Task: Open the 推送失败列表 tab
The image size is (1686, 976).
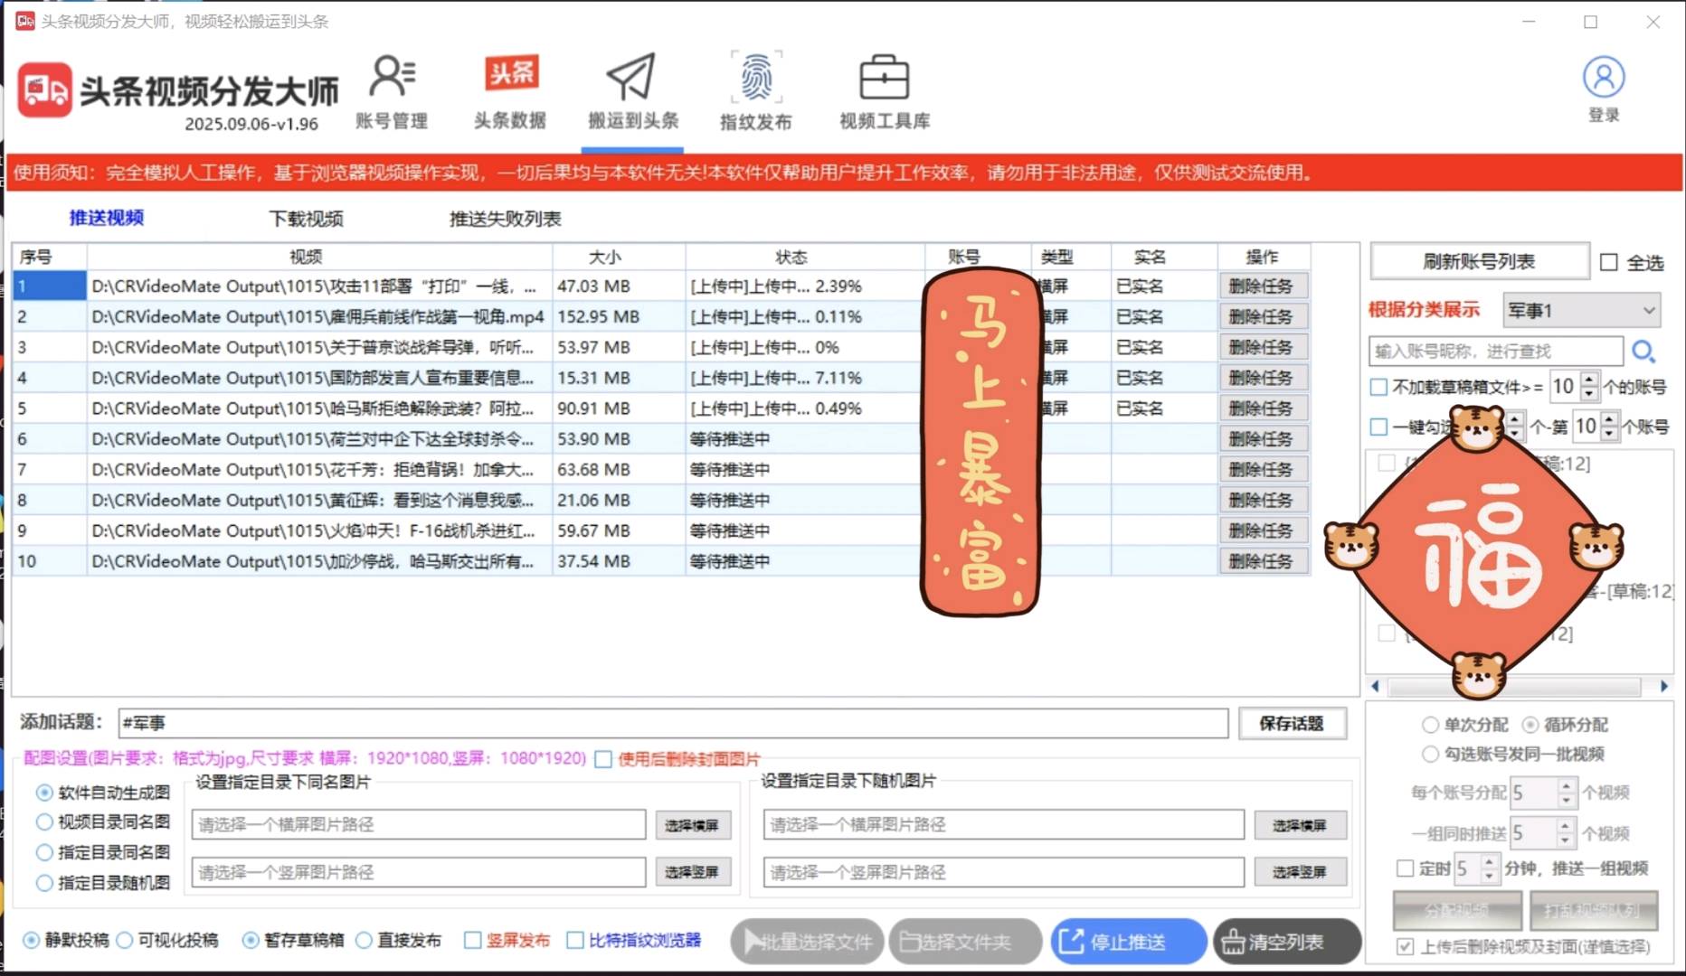Action: tap(505, 219)
